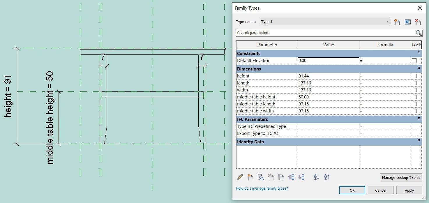Click the Formula column header
Viewport: 429px width, 203px height.
point(385,45)
